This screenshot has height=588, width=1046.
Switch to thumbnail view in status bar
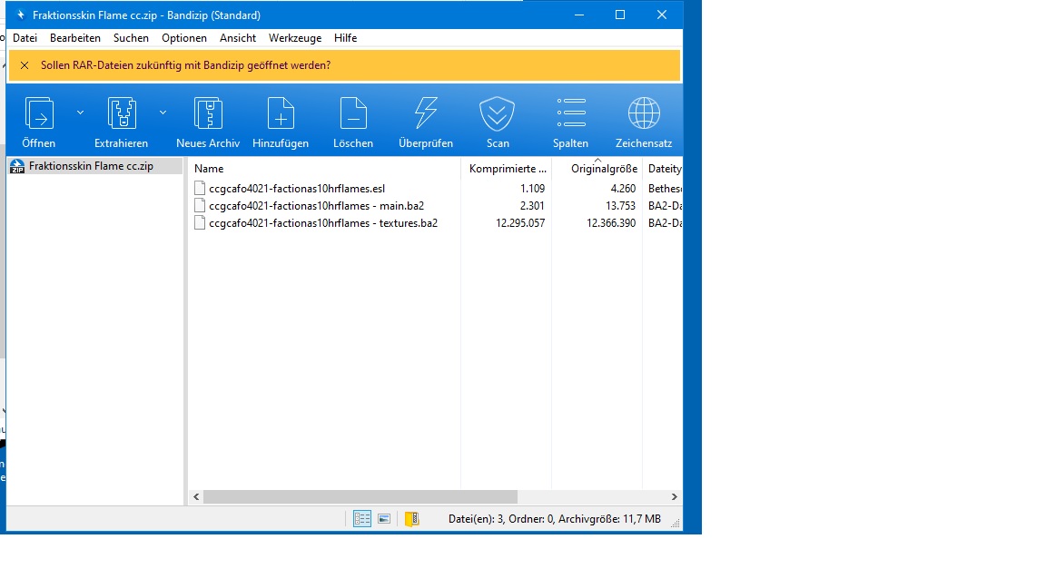384,519
